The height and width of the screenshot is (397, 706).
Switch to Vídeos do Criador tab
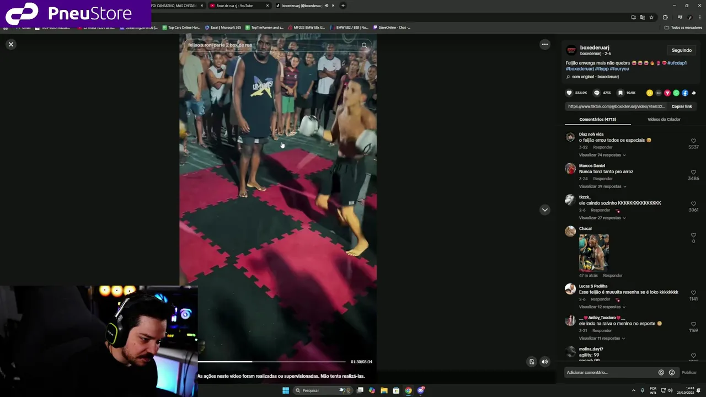click(664, 119)
